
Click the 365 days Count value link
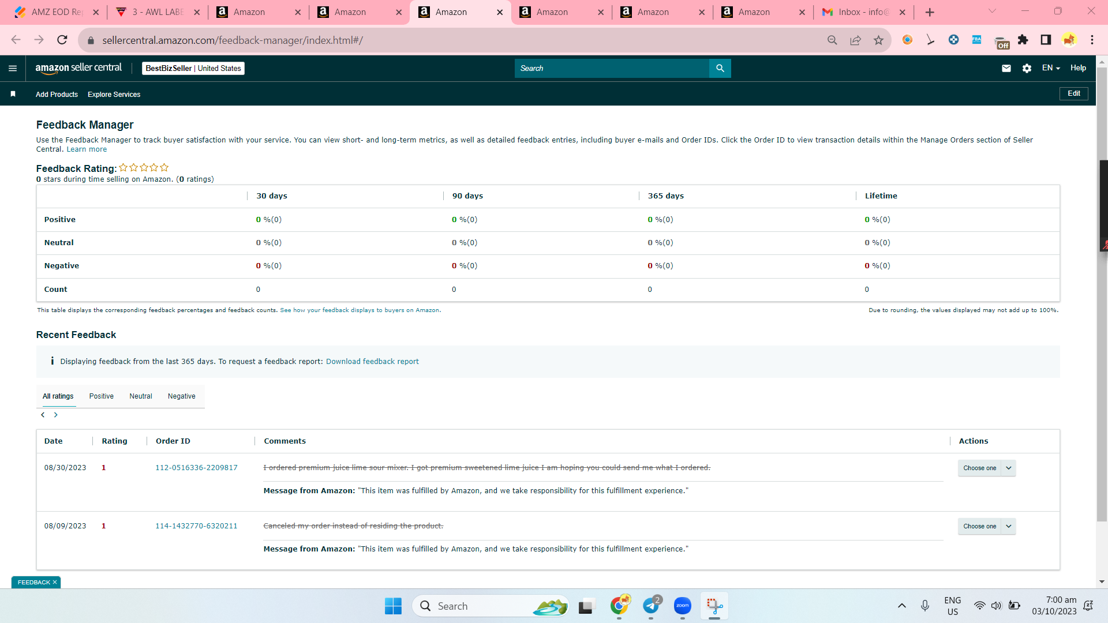tap(650, 290)
